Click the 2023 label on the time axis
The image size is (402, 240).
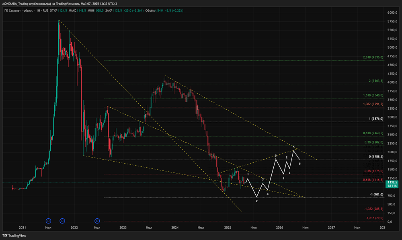(x=123, y=228)
